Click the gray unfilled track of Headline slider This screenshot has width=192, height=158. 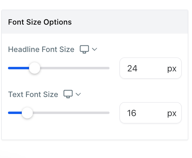pyautogui.click(x=75, y=68)
